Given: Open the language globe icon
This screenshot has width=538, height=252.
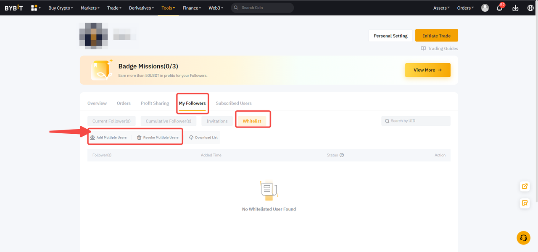Looking at the screenshot, I should pos(530,8).
